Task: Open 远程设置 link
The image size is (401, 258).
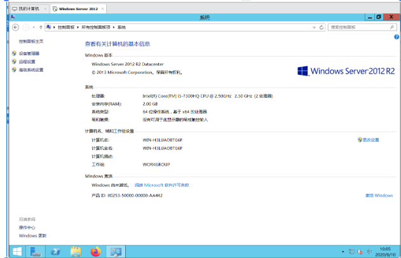Action: pyautogui.click(x=27, y=62)
